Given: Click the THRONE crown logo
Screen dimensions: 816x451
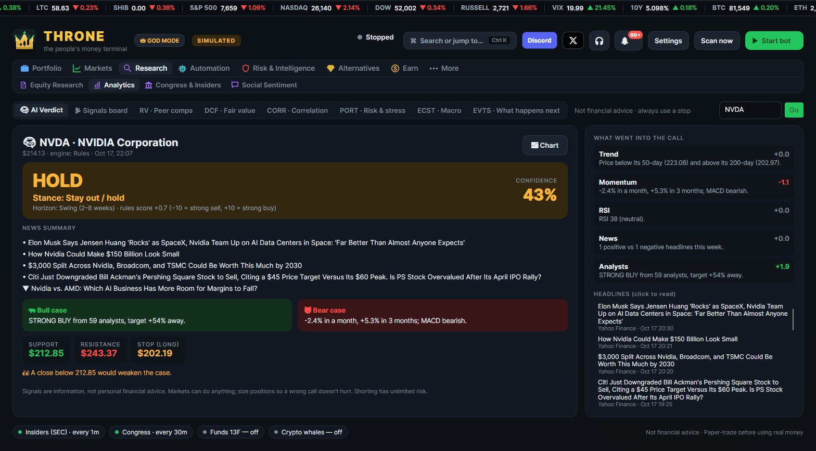Looking at the screenshot, I should [24, 40].
